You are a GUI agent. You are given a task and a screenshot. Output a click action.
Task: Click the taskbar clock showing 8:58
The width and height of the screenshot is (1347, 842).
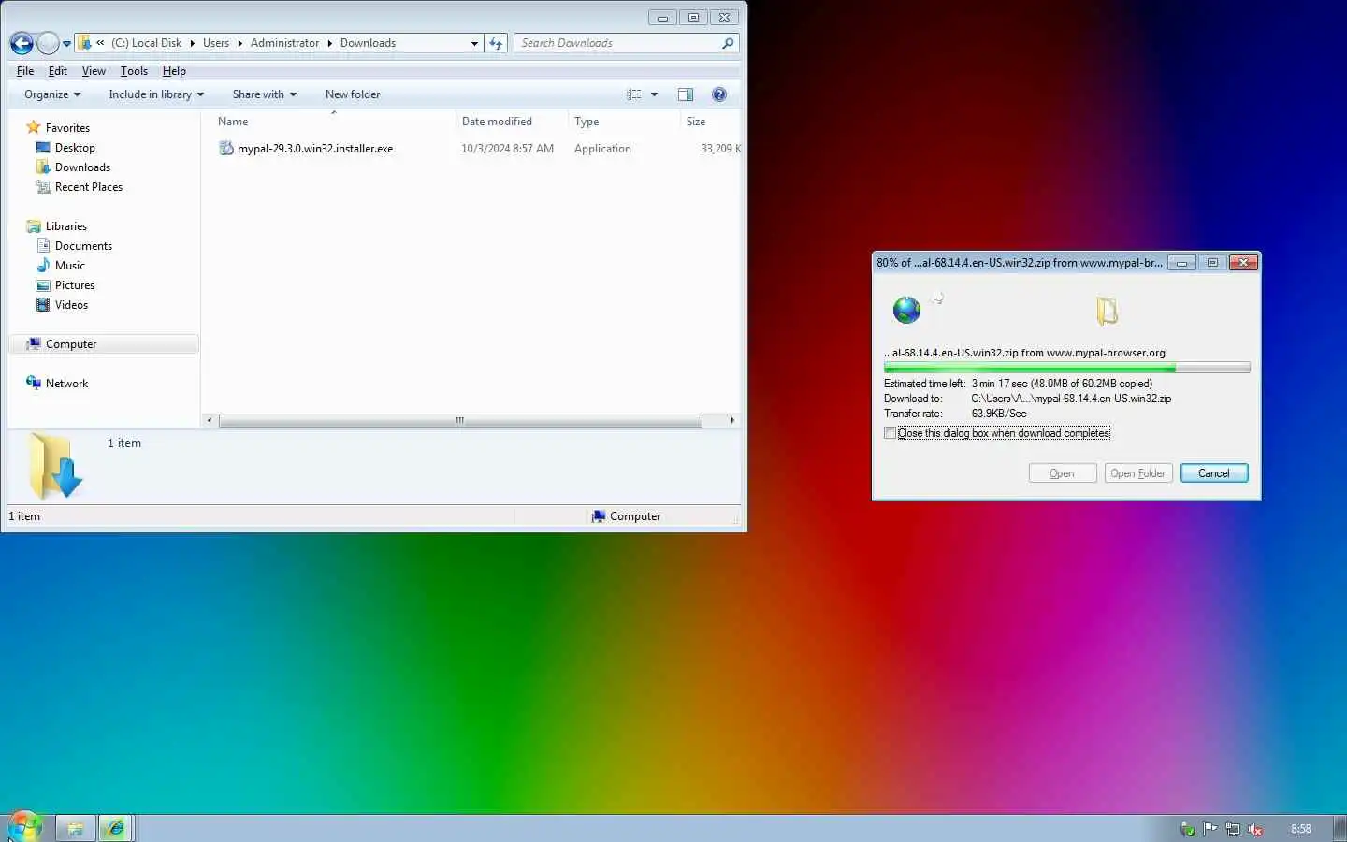pos(1300,829)
